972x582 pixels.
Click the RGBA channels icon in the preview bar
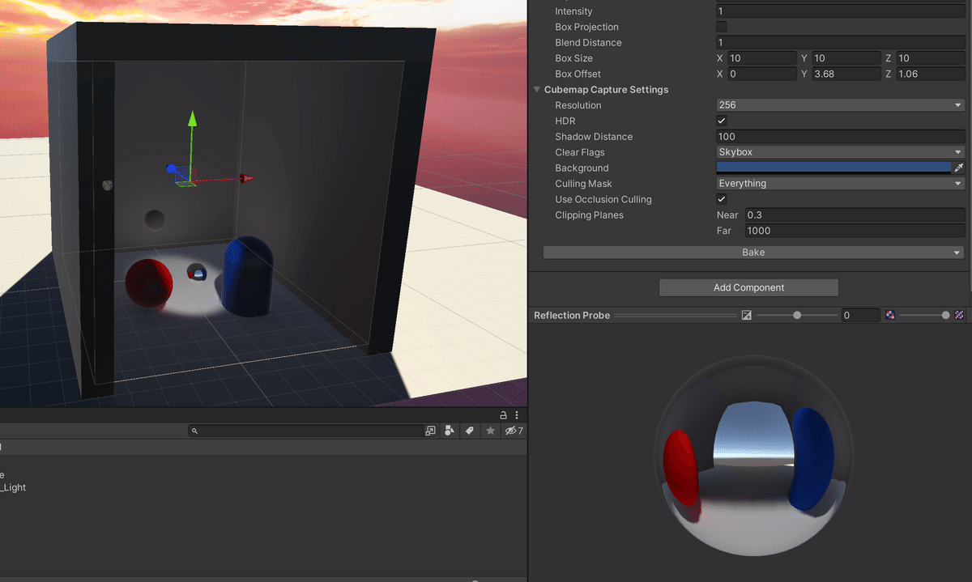point(890,315)
